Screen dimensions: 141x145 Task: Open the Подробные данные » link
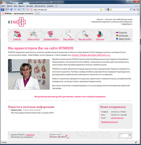point(109,122)
